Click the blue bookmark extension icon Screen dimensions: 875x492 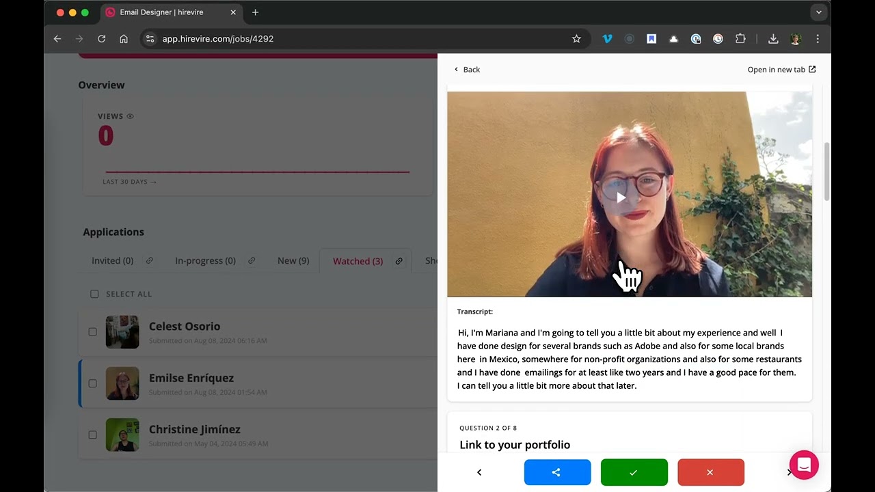tap(651, 39)
